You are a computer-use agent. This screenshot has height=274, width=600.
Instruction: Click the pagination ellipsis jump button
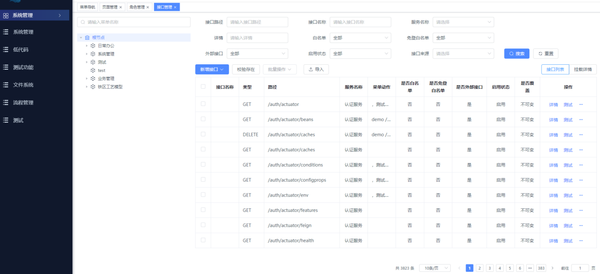pyautogui.click(x=530, y=268)
